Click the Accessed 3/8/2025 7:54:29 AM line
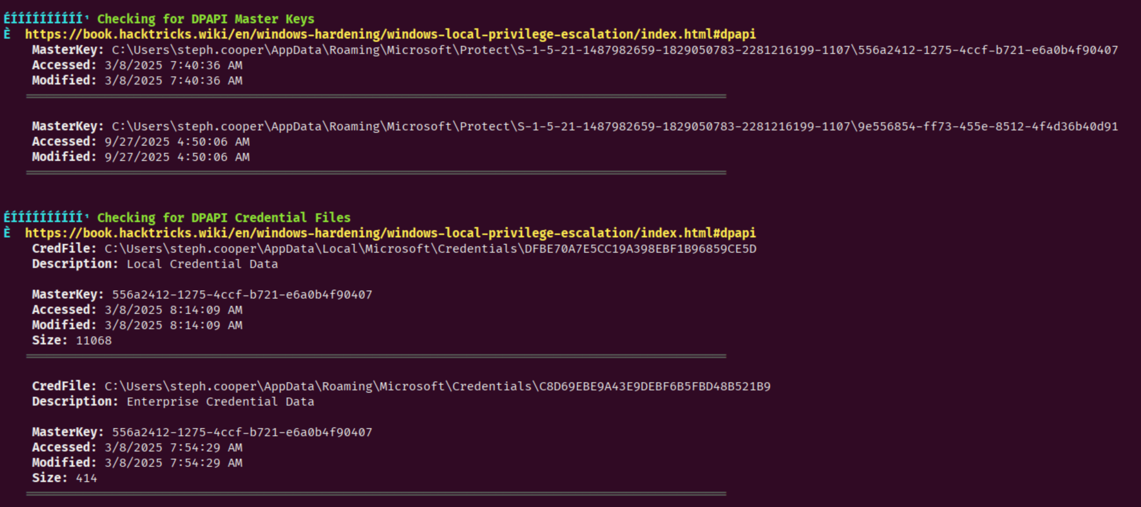This screenshot has height=507, width=1141. click(x=173, y=447)
